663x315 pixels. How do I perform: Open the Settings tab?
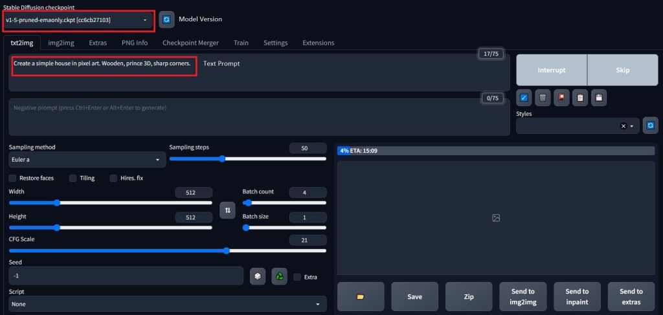coord(276,43)
